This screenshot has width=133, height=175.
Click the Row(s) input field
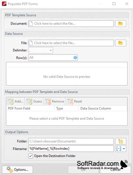pyautogui.click(x=53, y=58)
